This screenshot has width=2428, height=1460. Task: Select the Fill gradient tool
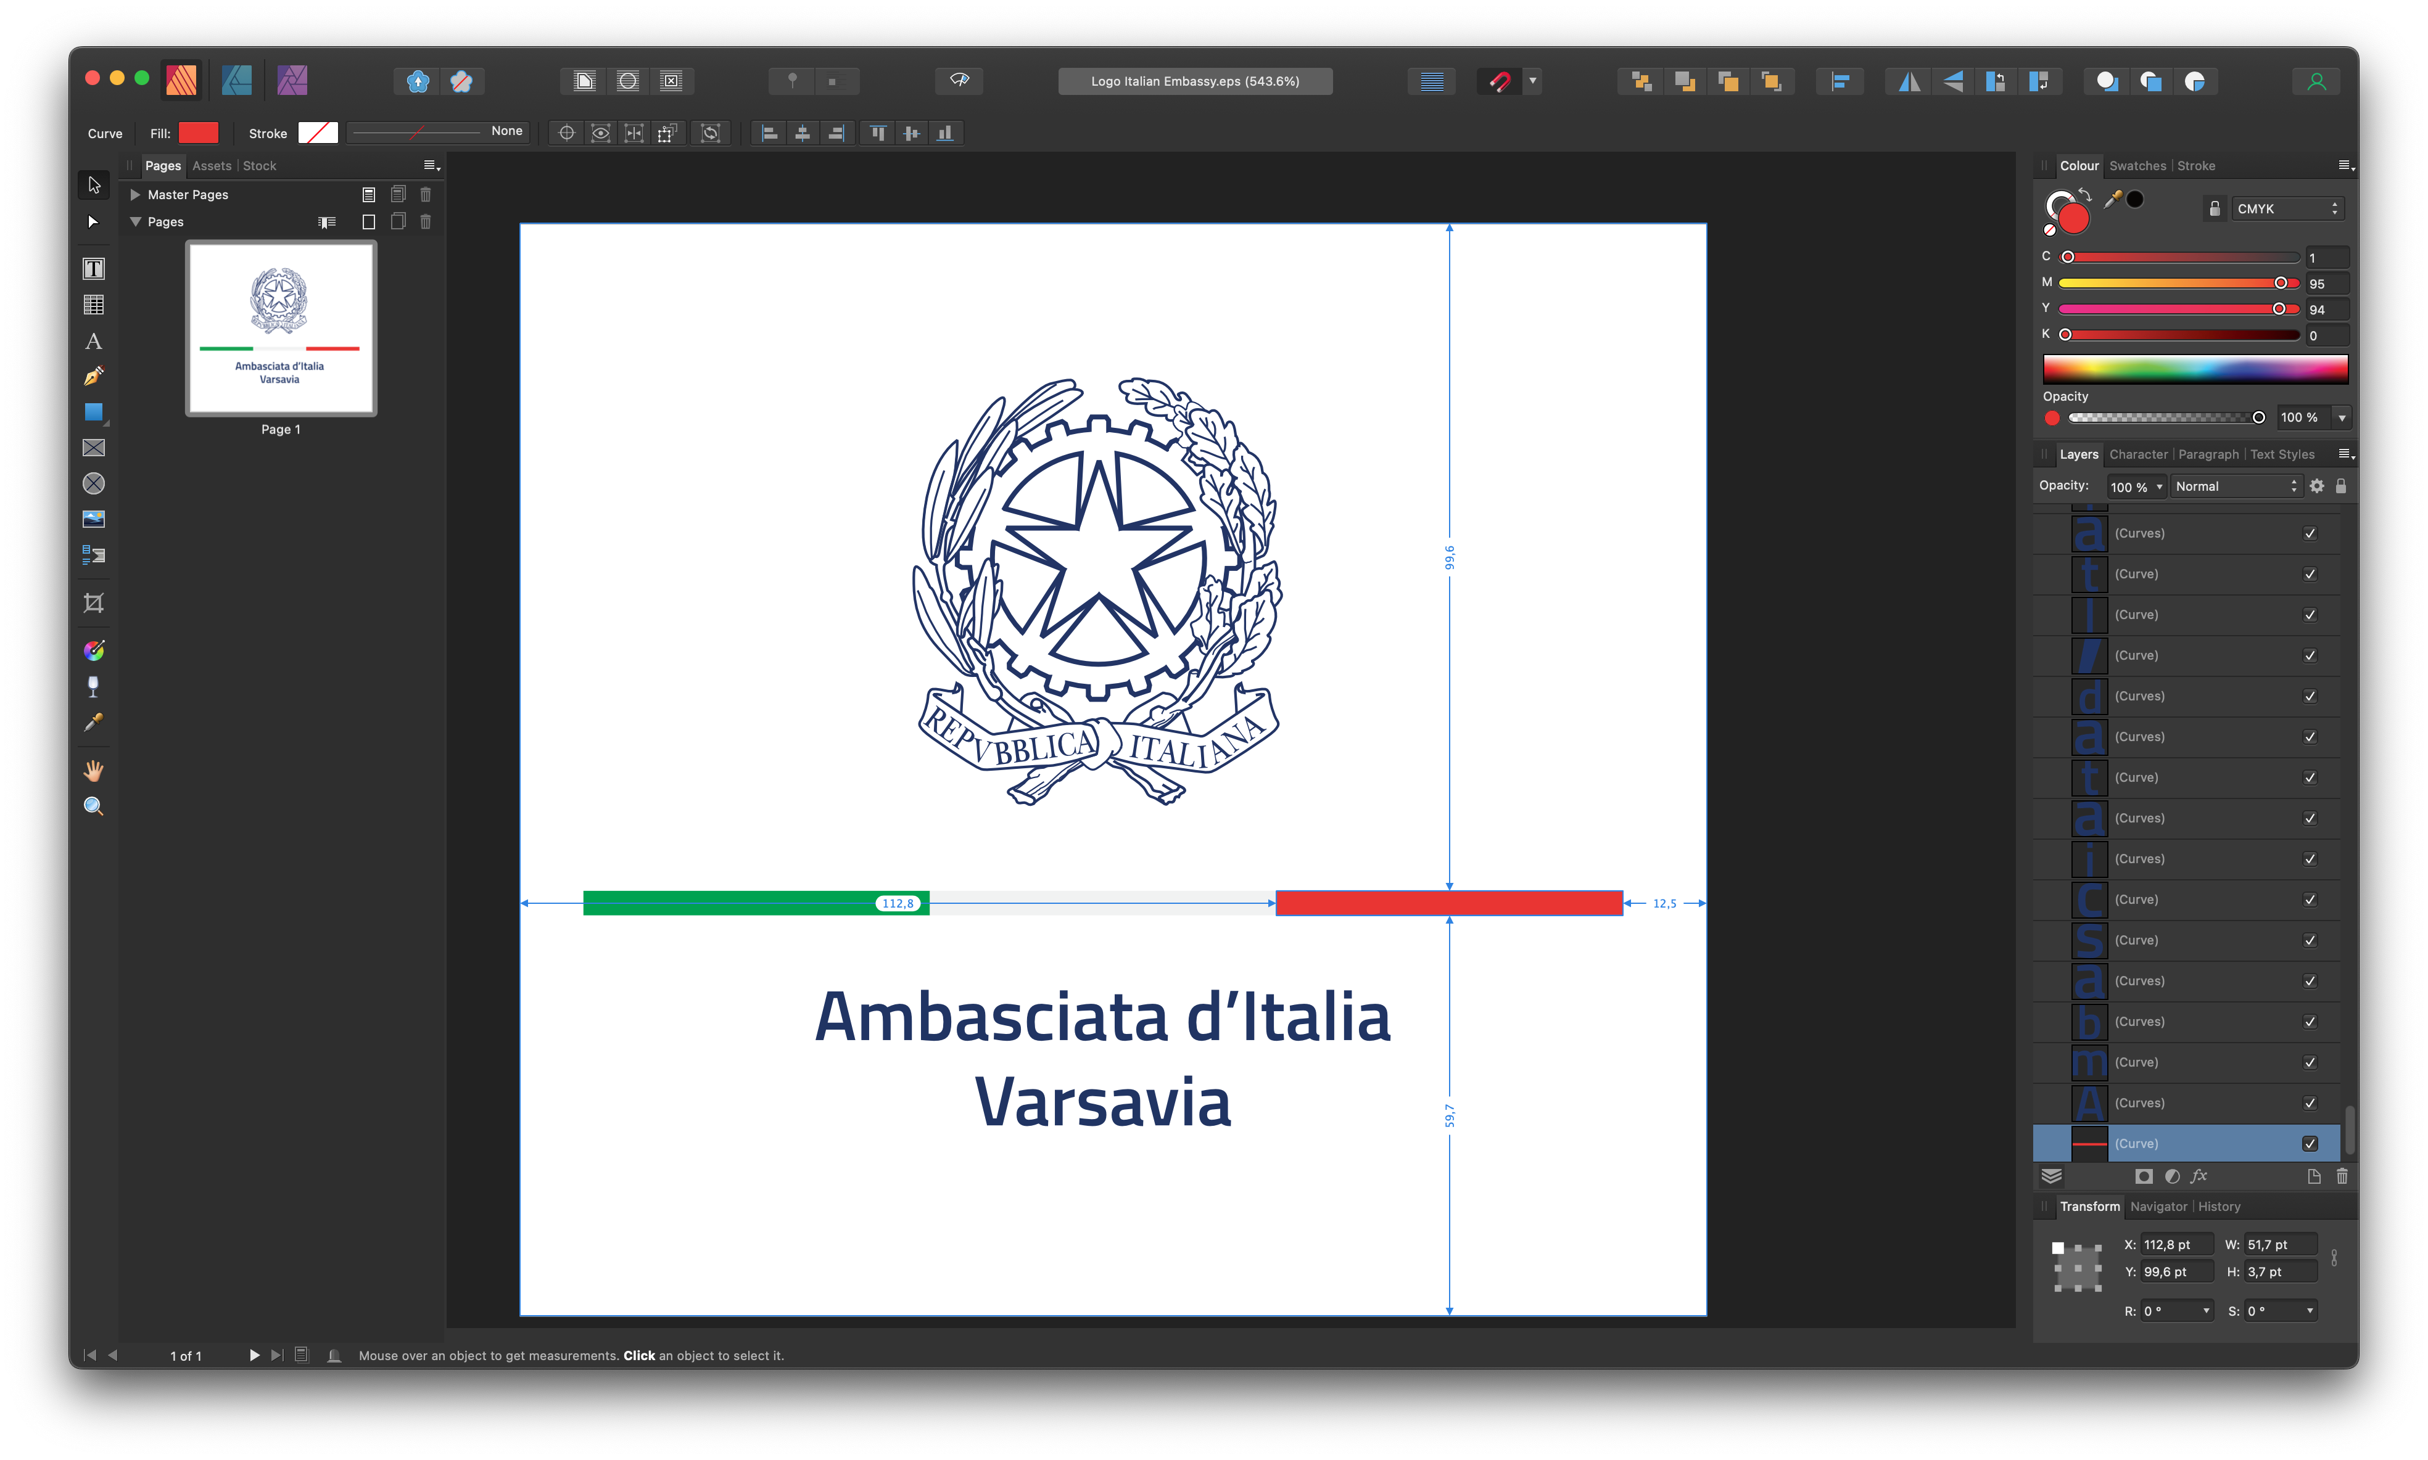point(94,650)
